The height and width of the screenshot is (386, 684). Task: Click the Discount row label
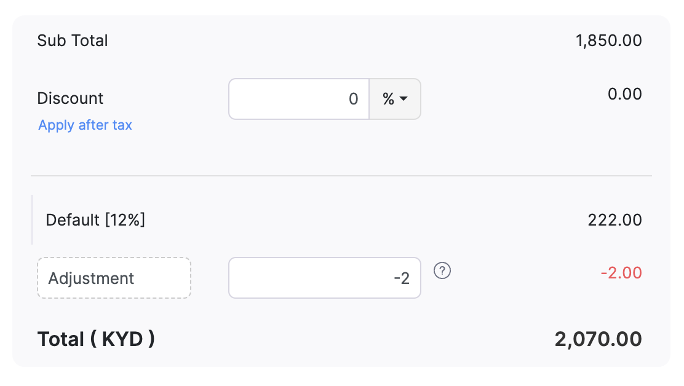70,98
